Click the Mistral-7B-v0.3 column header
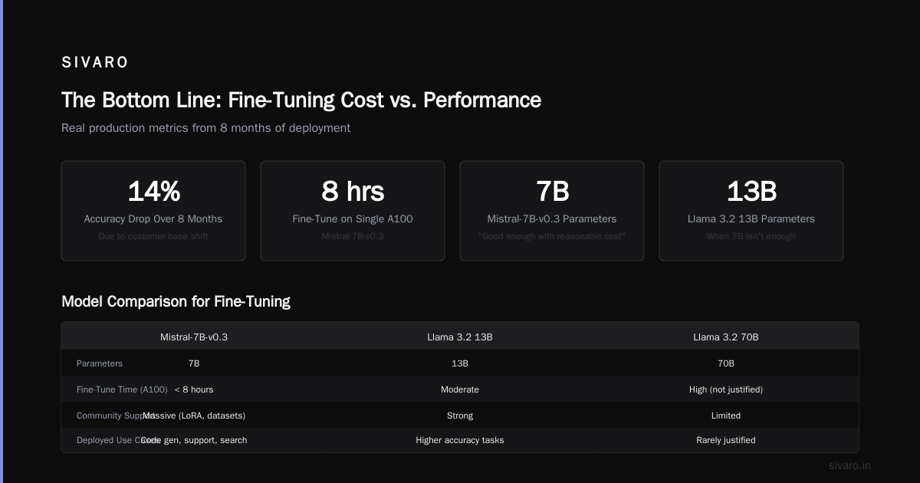The height and width of the screenshot is (483, 920). [194, 337]
